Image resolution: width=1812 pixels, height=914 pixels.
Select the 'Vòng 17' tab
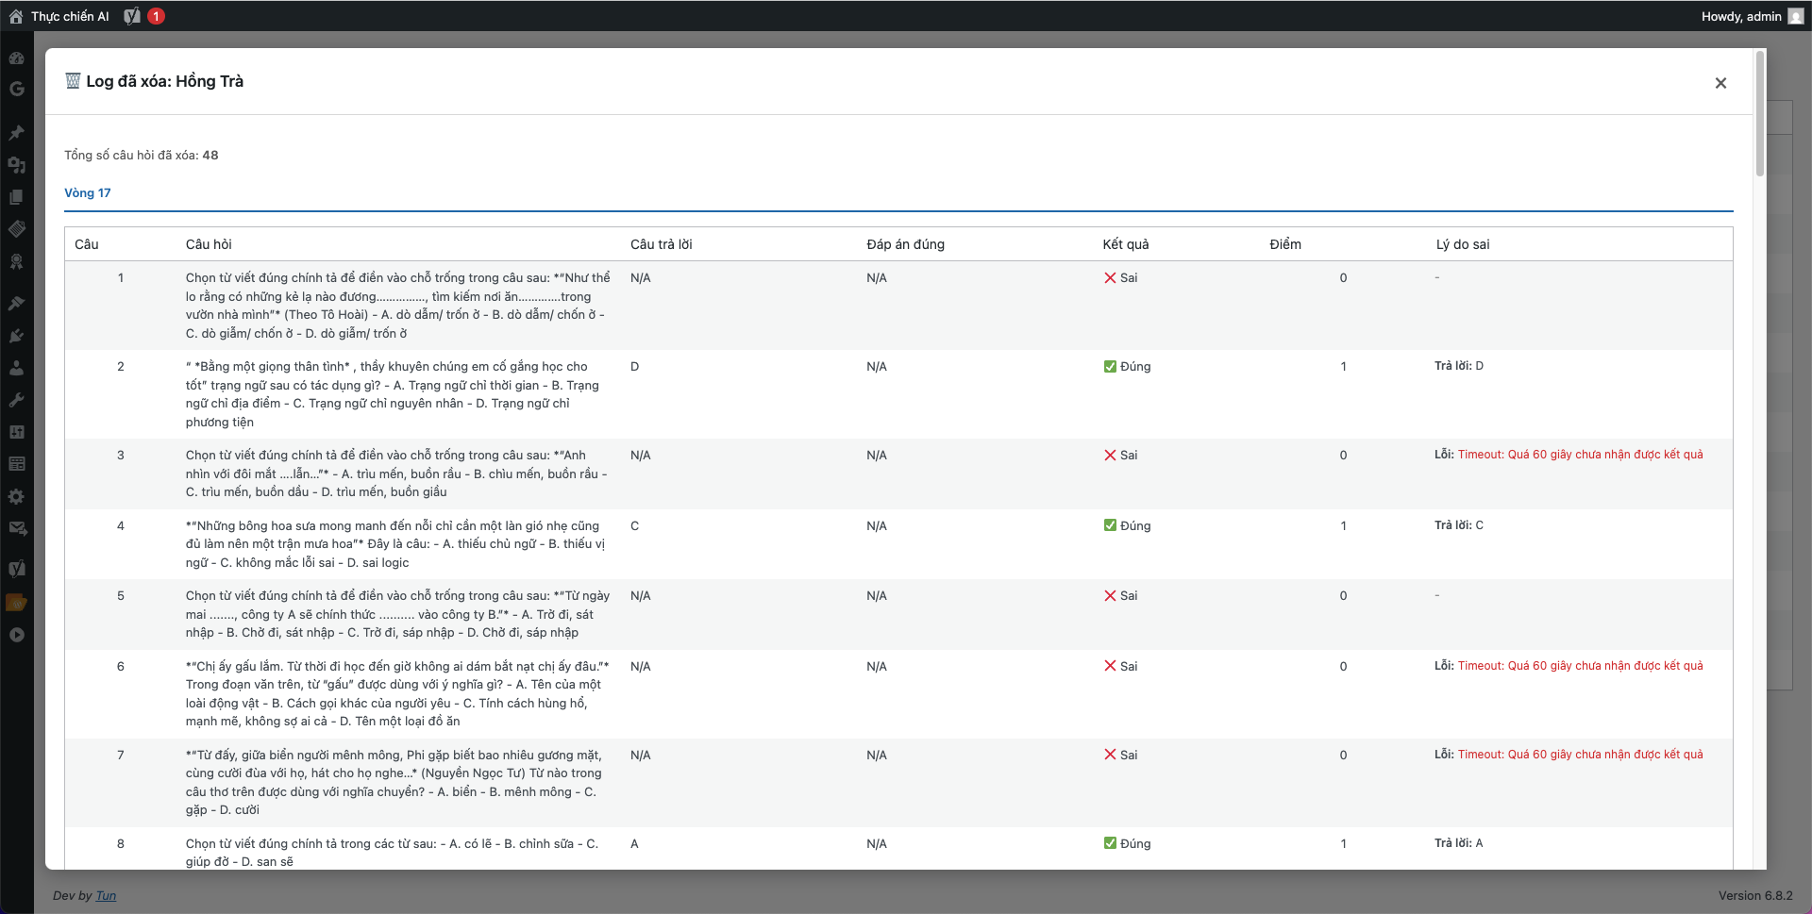click(87, 193)
